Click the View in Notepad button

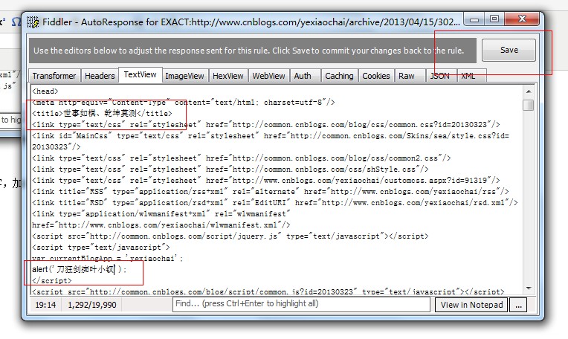[x=471, y=305]
